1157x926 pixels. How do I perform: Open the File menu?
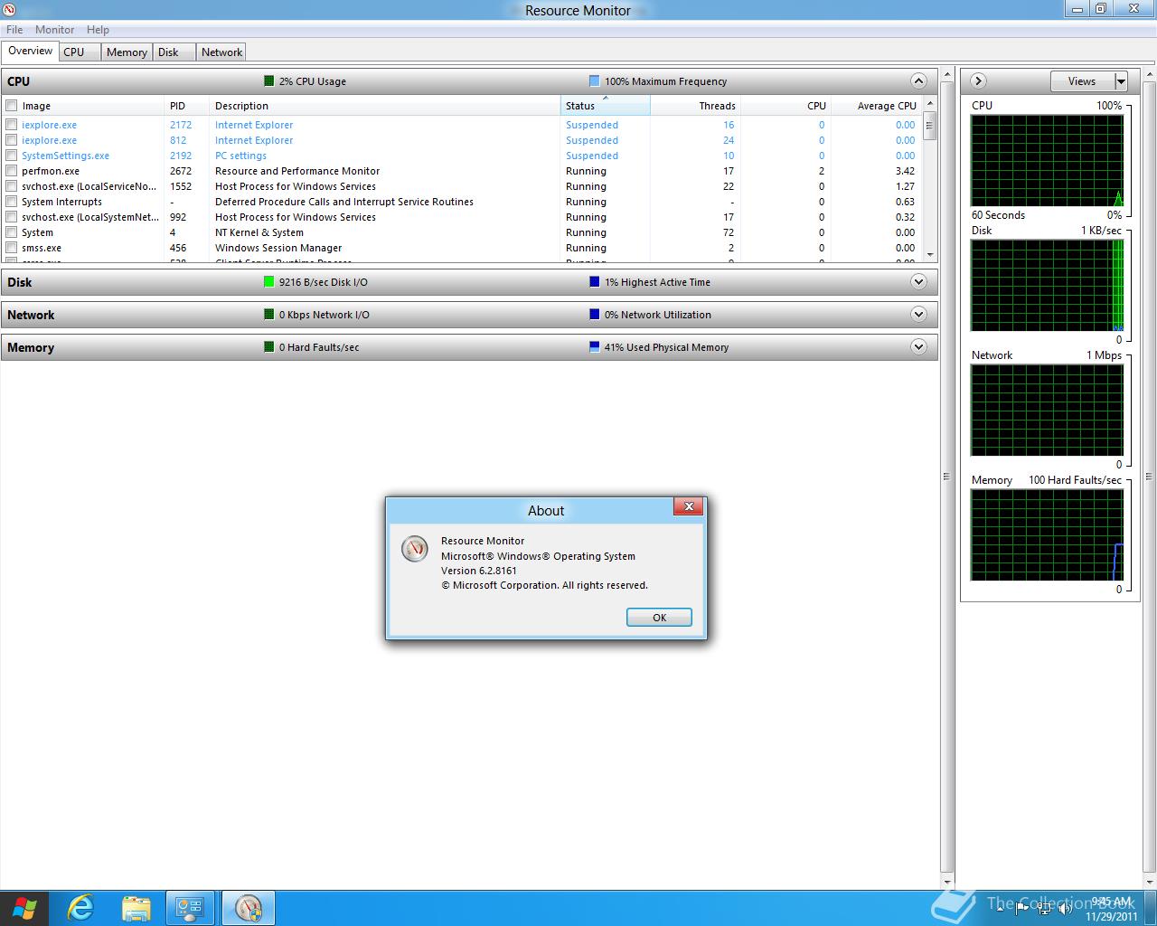pyautogui.click(x=14, y=30)
